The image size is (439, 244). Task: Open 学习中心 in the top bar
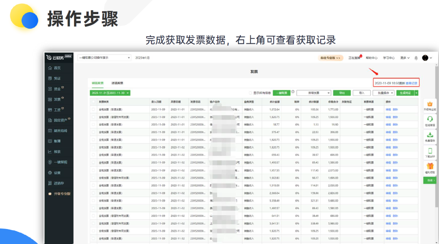pos(389,58)
